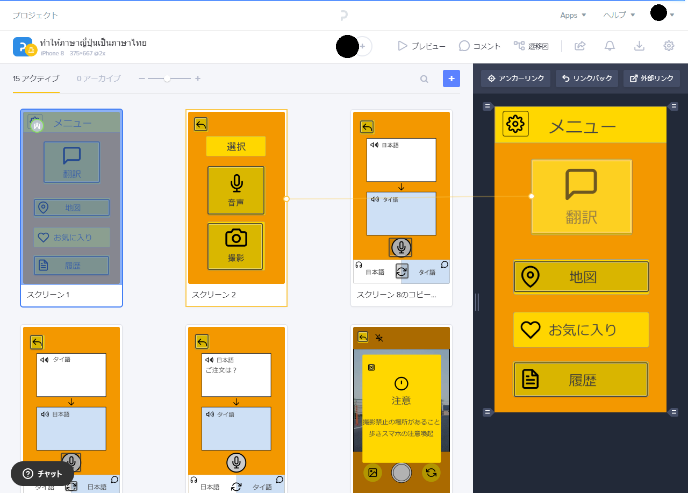The width and height of the screenshot is (688, 493).
Task: Click the download icon in the toolbar
Action: coord(639,46)
